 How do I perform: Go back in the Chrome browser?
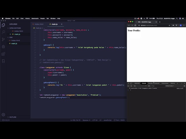(x=129, y=25)
